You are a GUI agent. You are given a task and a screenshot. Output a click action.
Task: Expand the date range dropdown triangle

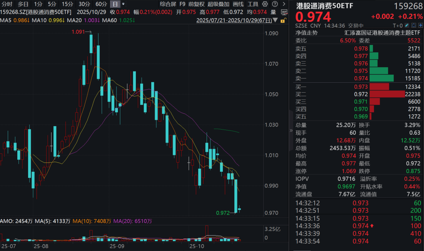click(275, 20)
